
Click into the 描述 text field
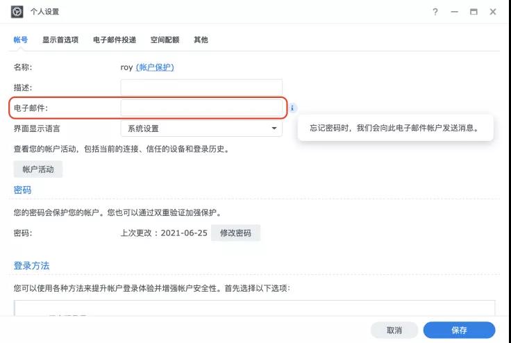(x=201, y=87)
